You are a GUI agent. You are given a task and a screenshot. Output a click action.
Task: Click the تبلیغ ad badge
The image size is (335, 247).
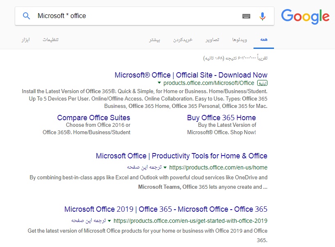pyautogui.click(x=263, y=83)
